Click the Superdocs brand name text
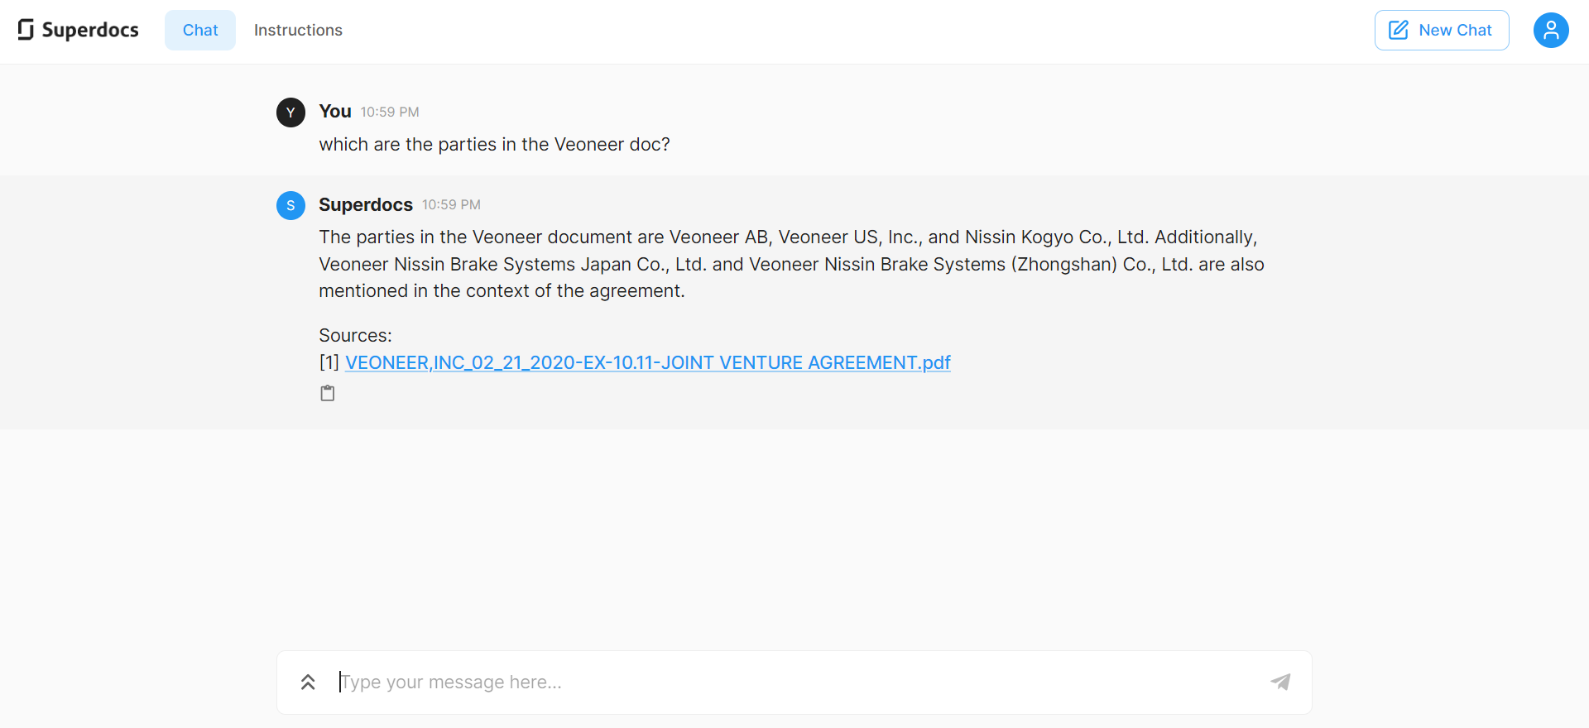1589x728 pixels. coord(90,31)
